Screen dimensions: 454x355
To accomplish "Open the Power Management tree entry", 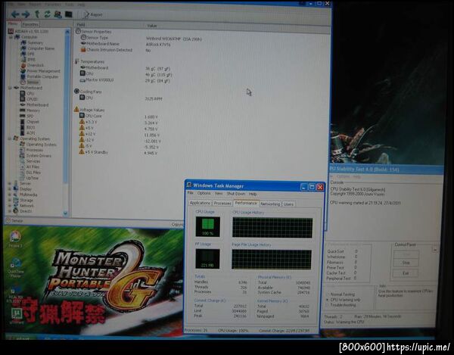I will [x=40, y=71].
